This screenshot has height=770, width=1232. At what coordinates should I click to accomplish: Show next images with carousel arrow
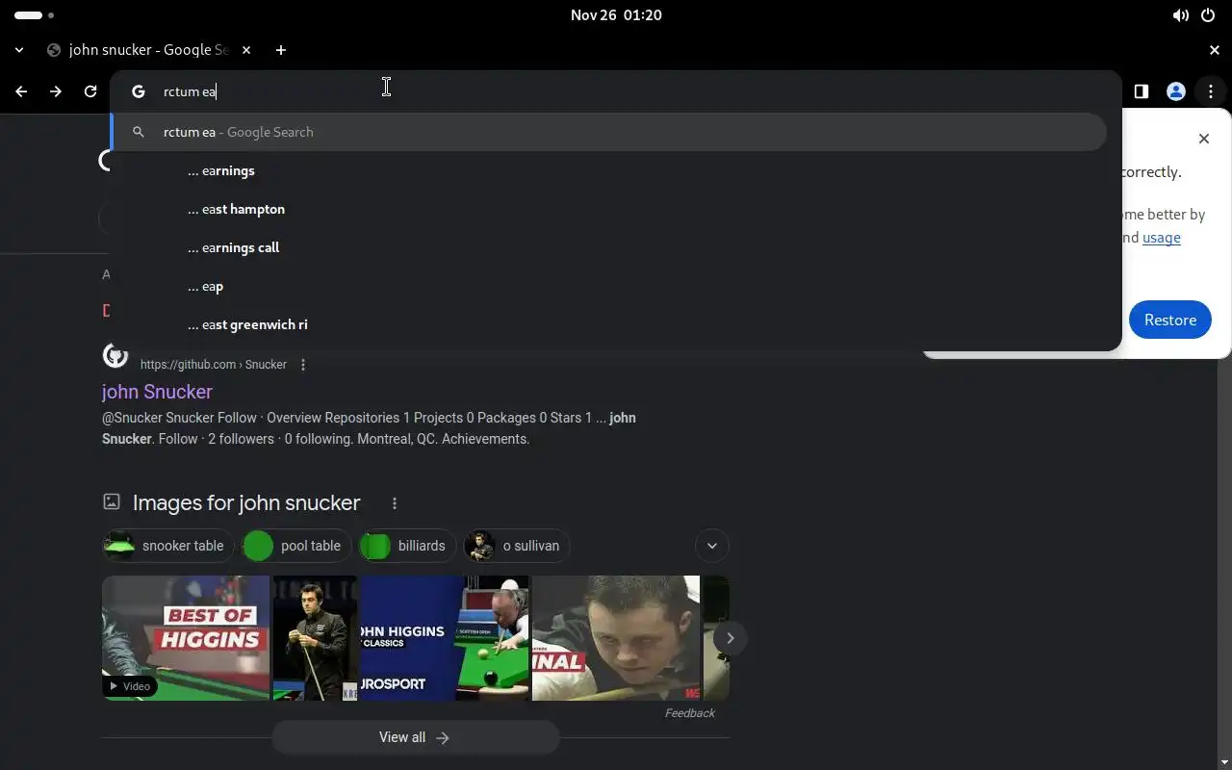point(731,638)
